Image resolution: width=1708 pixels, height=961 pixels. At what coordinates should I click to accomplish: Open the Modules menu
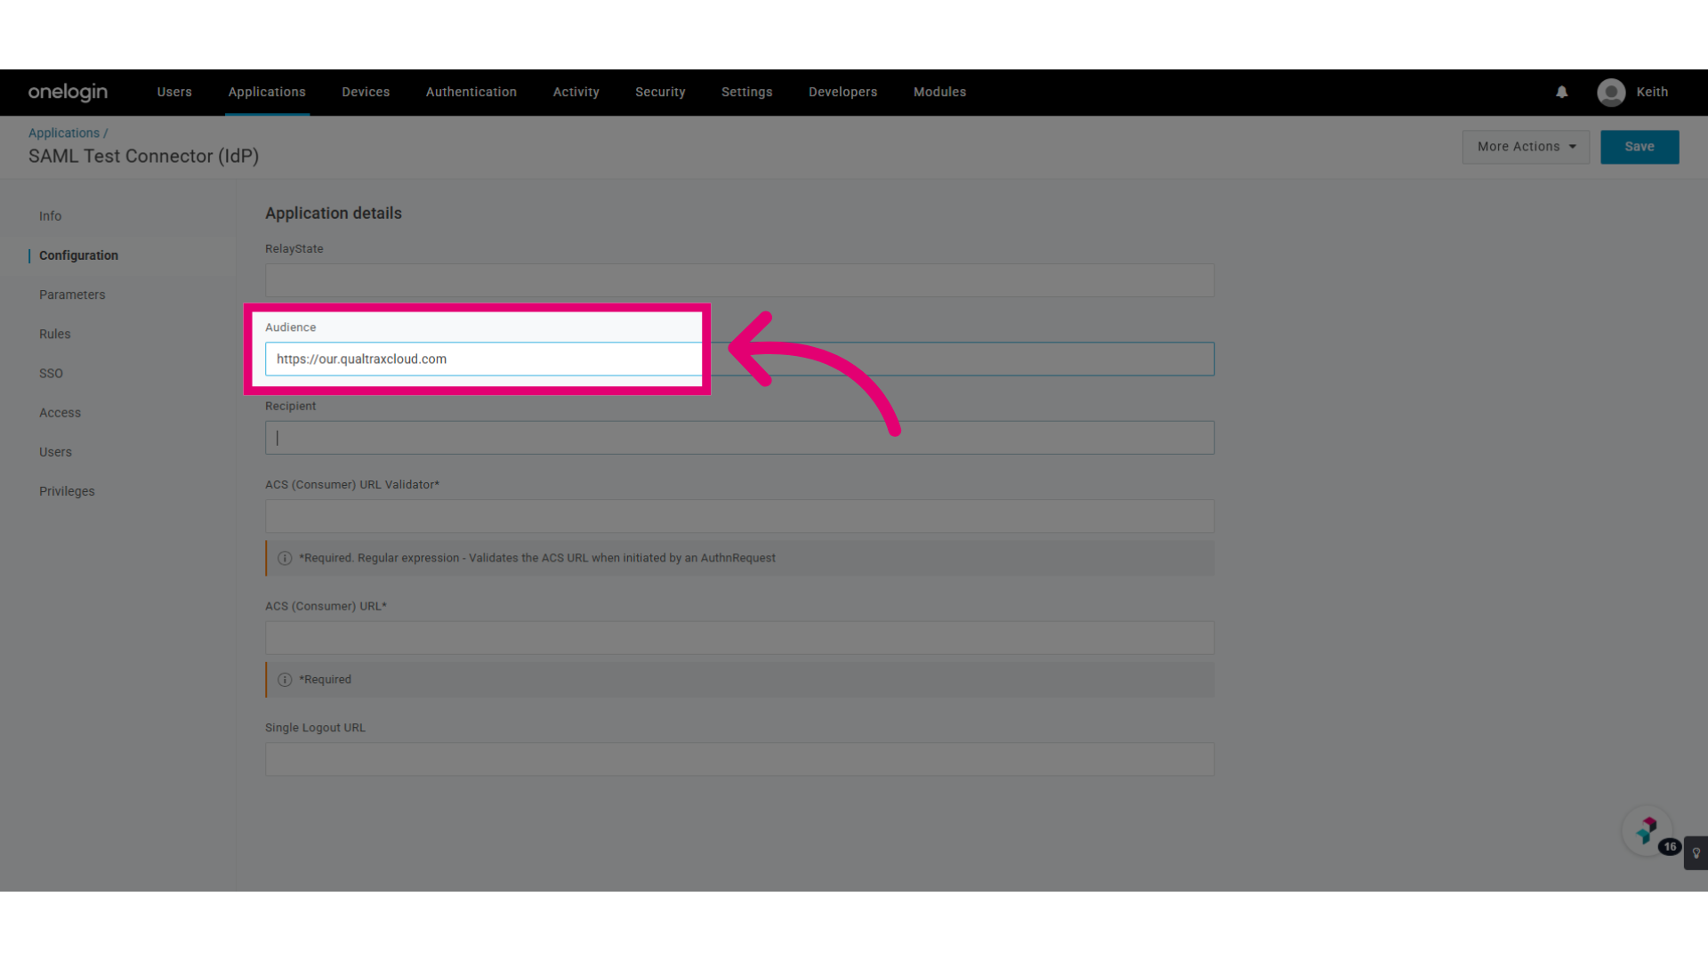(x=939, y=92)
